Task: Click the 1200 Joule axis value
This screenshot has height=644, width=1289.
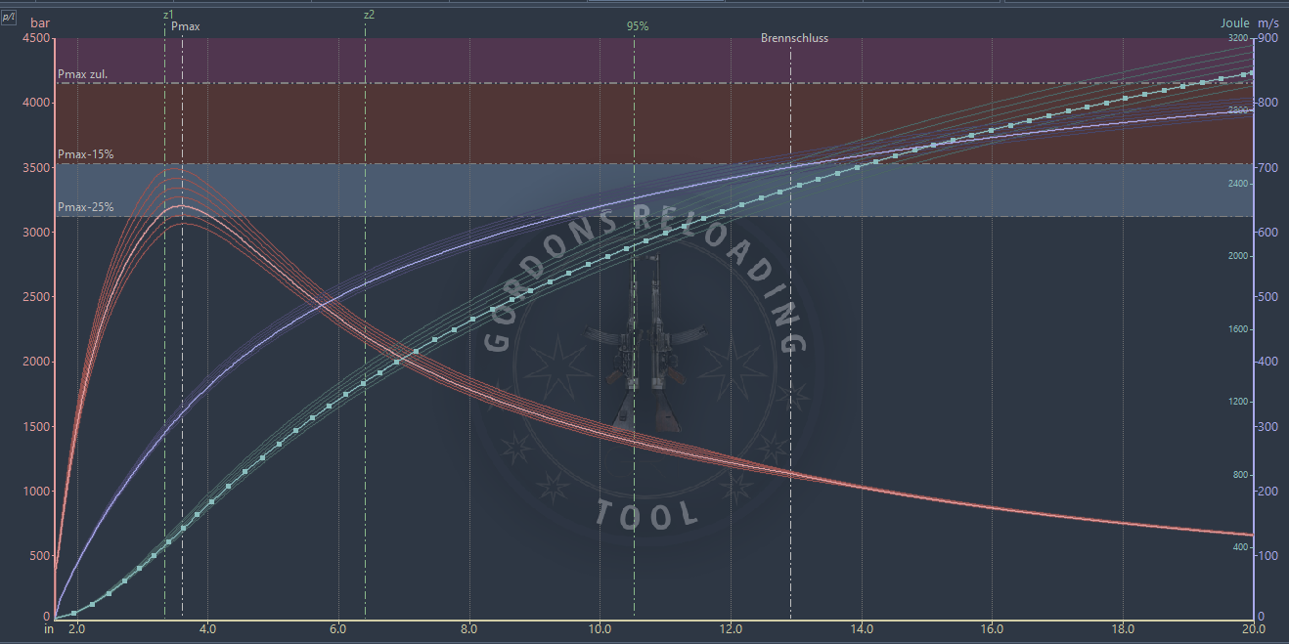Action: coord(1238,402)
